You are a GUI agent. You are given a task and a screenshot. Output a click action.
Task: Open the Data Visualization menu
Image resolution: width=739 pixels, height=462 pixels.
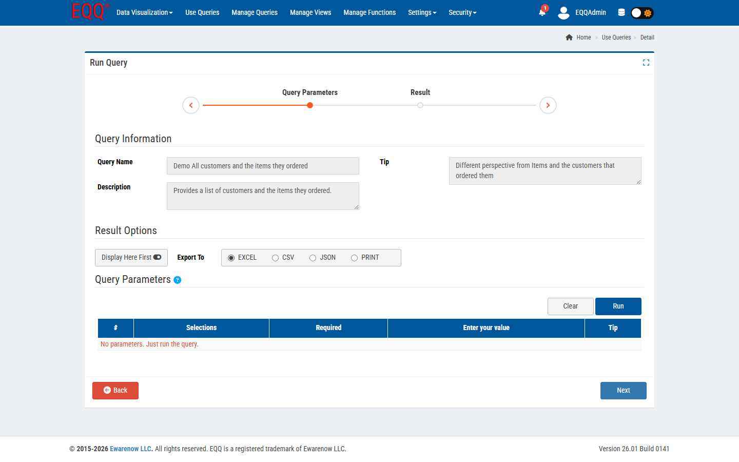tap(144, 12)
